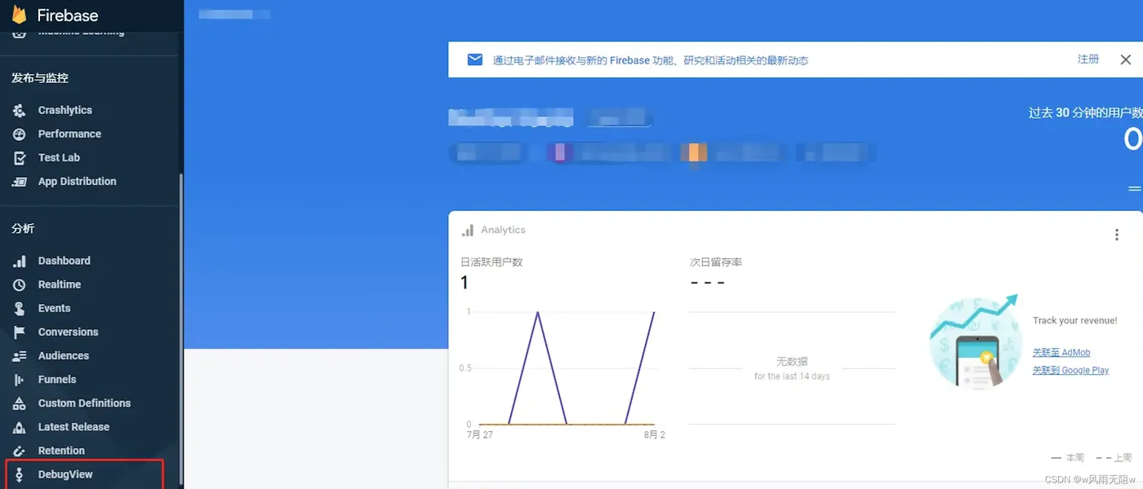The width and height of the screenshot is (1143, 489).
Task: Click the 8月 2 axis date label
Action: [654, 434]
